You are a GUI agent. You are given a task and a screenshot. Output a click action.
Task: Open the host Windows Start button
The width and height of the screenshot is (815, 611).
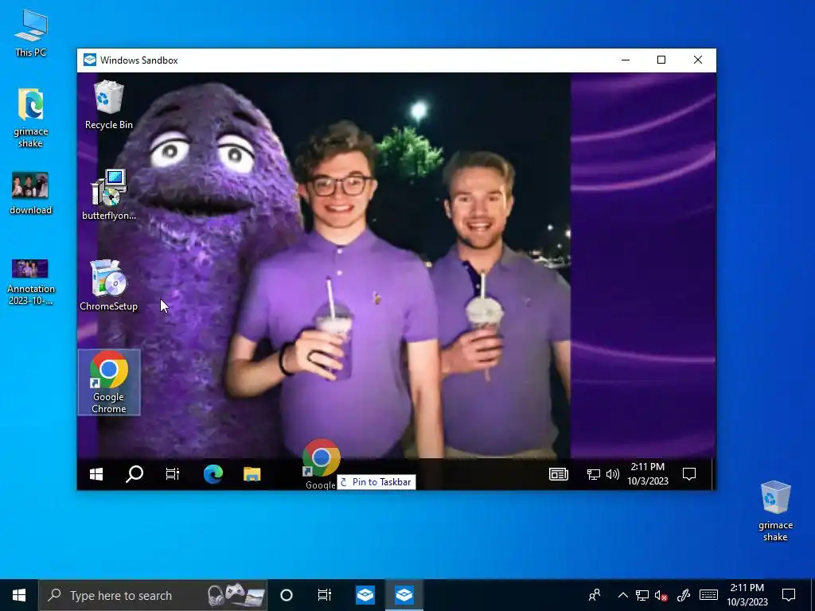19,595
